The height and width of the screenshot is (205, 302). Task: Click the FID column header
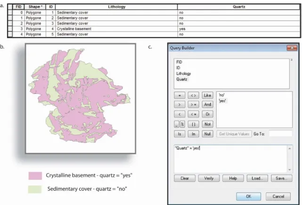(18, 7)
